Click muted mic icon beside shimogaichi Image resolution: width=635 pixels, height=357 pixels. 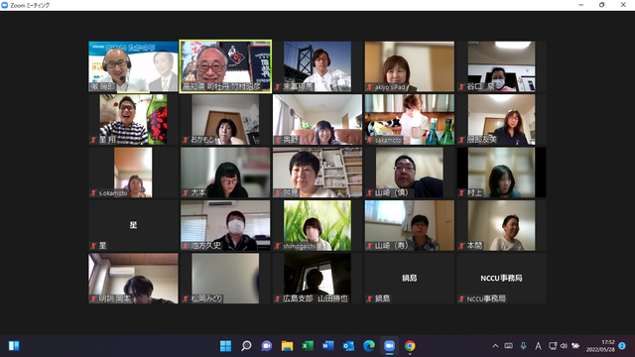[x=278, y=246]
